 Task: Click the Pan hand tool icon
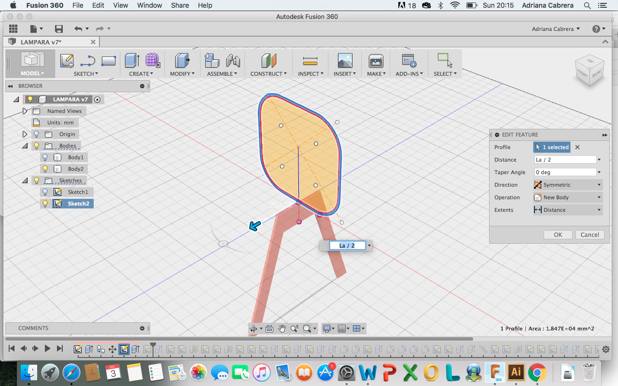282,329
